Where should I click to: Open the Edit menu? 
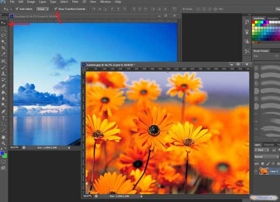pos(21,2)
